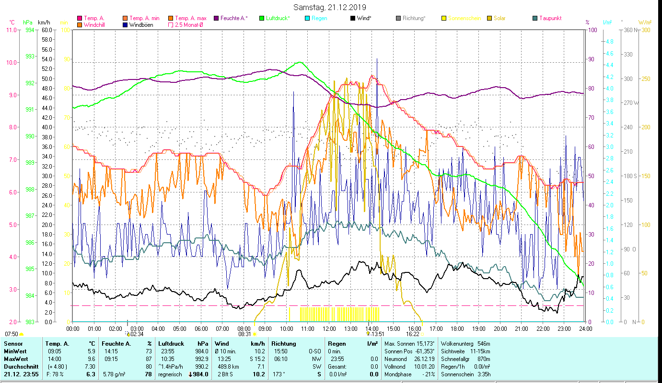Screen dimensions: 662x383
Task: Click the Windchill legend square
Action: point(79,25)
